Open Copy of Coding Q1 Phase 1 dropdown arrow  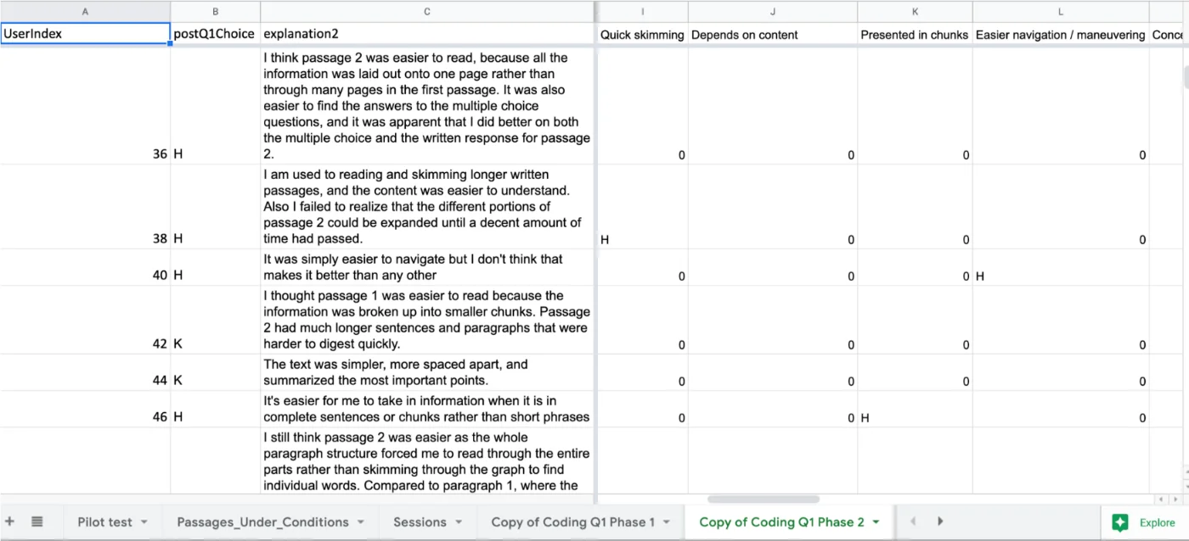pos(667,522)
